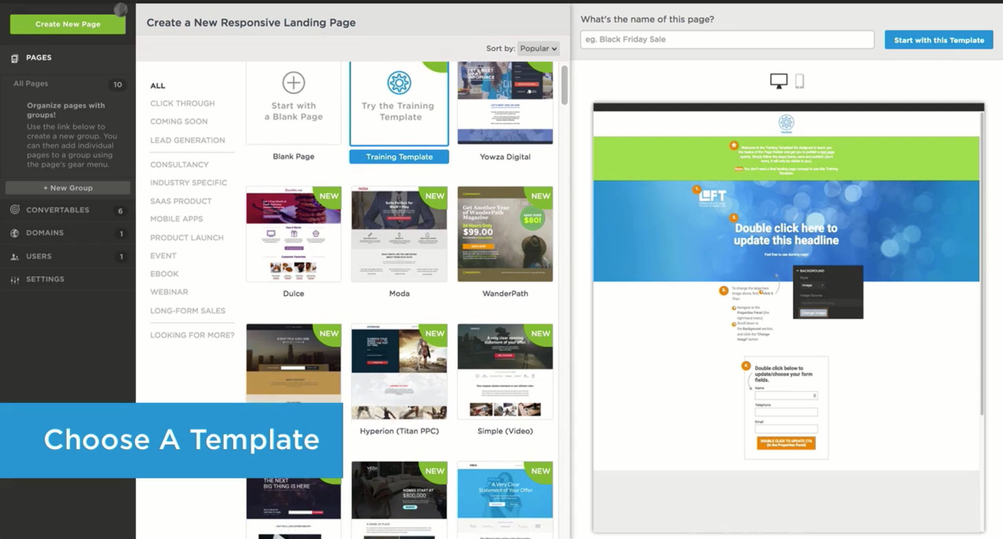Click the Users icon in the sidebar
The image size is (1003, 539).
pos(14,256)
